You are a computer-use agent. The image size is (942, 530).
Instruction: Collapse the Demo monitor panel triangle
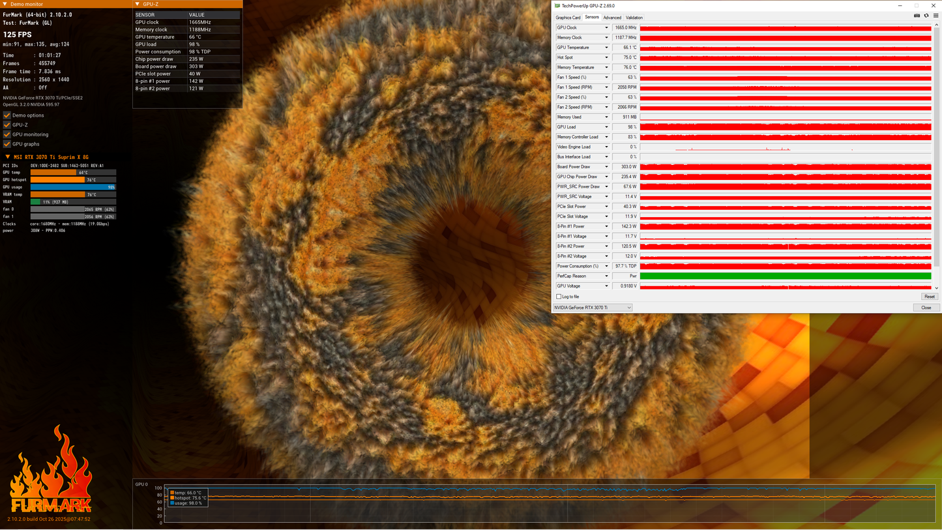click(x=6, y=5)
